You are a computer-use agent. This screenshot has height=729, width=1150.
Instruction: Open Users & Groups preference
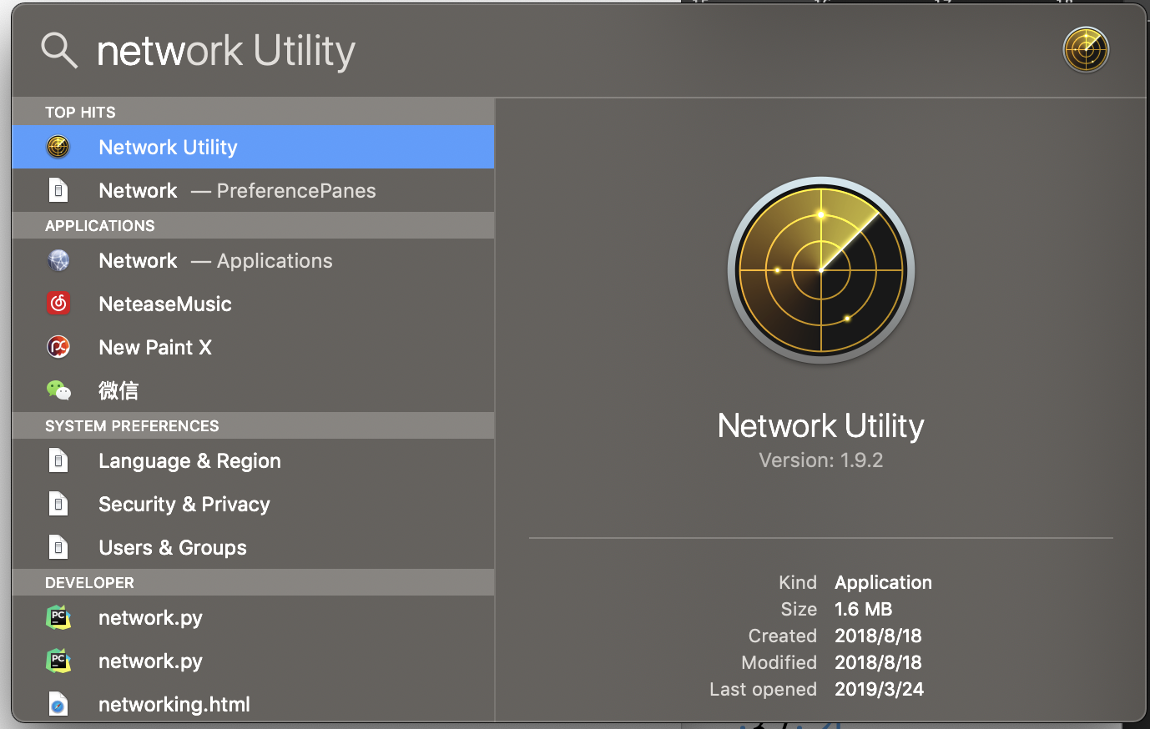coord(253,547)
